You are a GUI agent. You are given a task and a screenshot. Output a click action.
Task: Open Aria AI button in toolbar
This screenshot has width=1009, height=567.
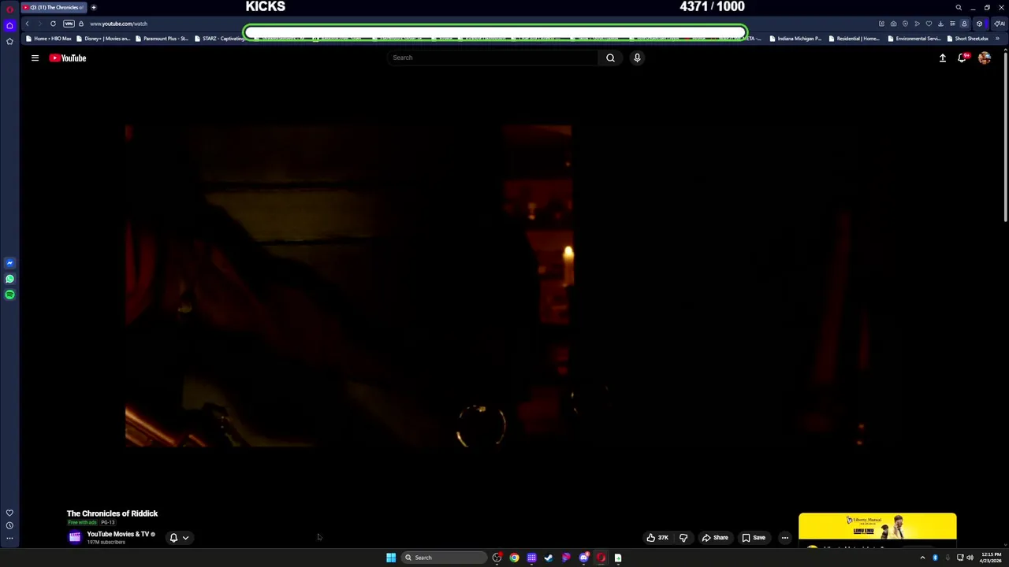pos(1000,24)
